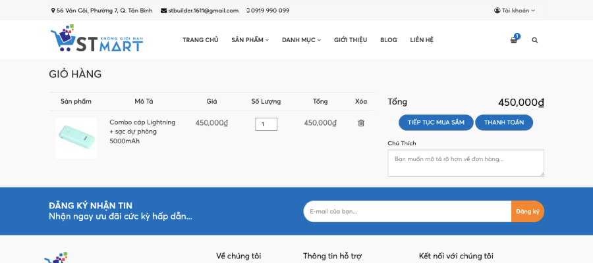Expand the Tài khoản account dropdown
The height and width of the screenshot is (263, 593).
pos(515,11)
